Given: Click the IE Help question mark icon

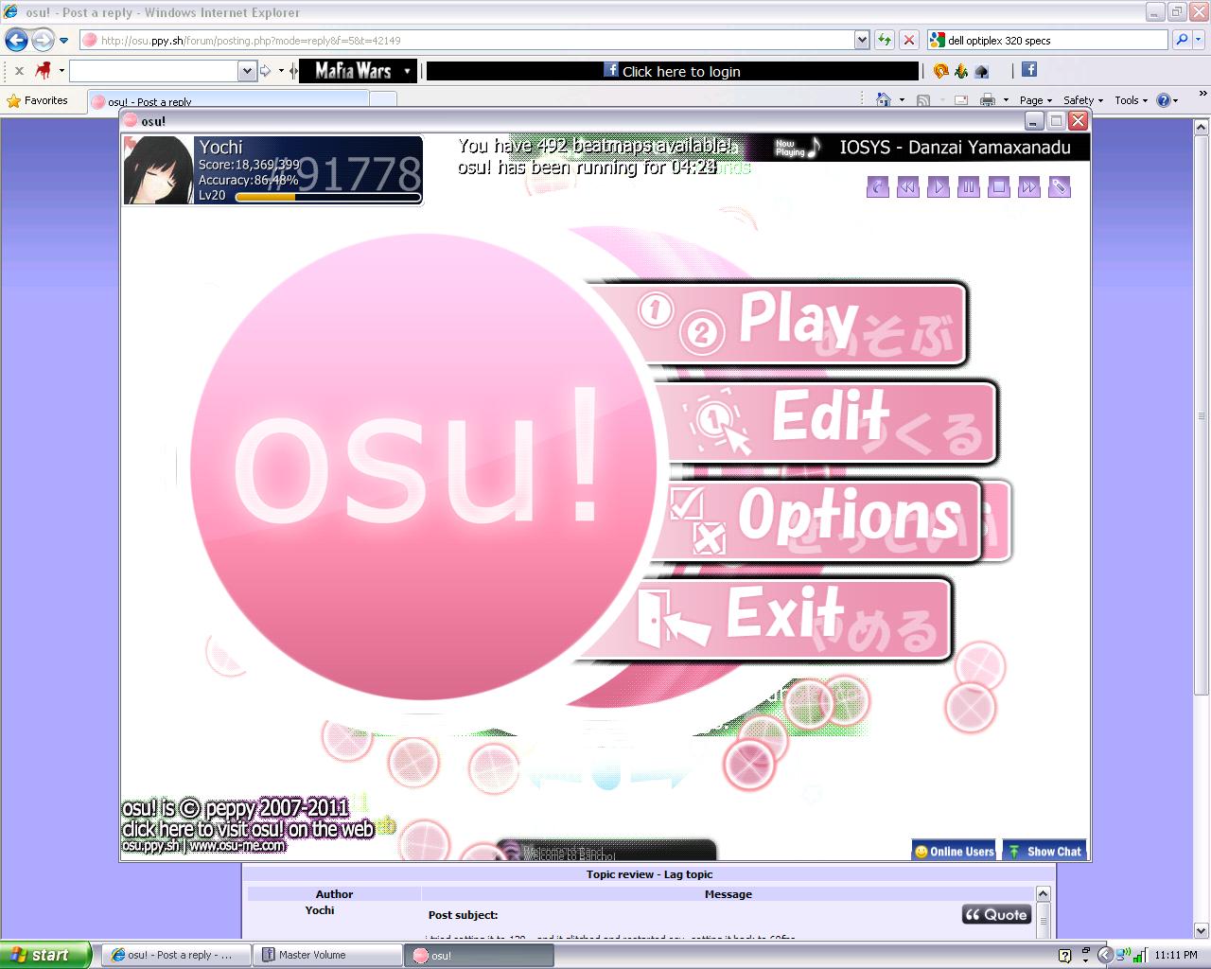Looking at the screenshot, I should point(1164,100).
